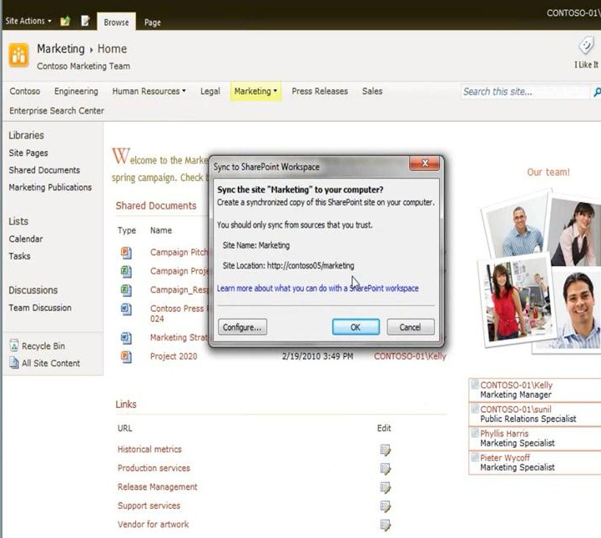601x538 pixels.
Task: Click presence icon next to CONTOSO-01\sunil
Action: tap(475, 408)
